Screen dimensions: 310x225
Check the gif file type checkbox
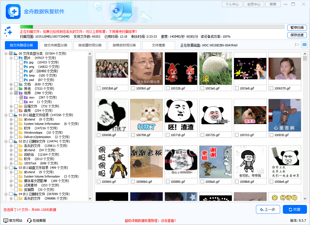[21, 71]
